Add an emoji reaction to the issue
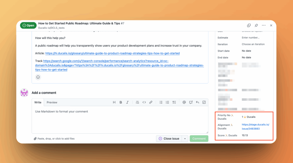This screenshot has width=293, height=163. click(38, 77)
